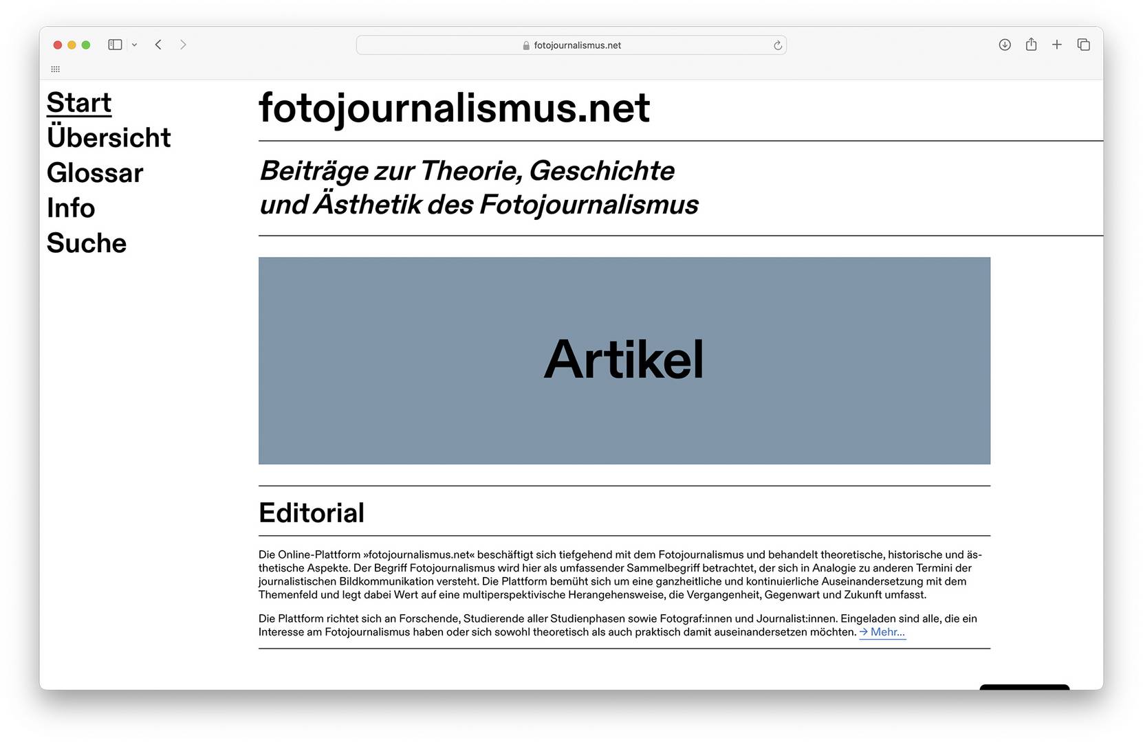Viewport: 1143px width, 742px height.
Task: Close window with red button
Action: pyautogui.click(x=58, y=45)
